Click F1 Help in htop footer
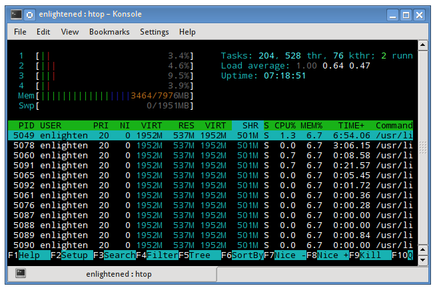This screenshot has height=292, width=437. [29, 255]
